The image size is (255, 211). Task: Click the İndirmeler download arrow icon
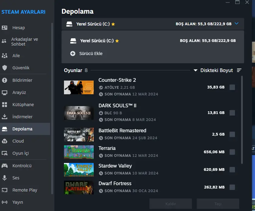click(5, 116)
